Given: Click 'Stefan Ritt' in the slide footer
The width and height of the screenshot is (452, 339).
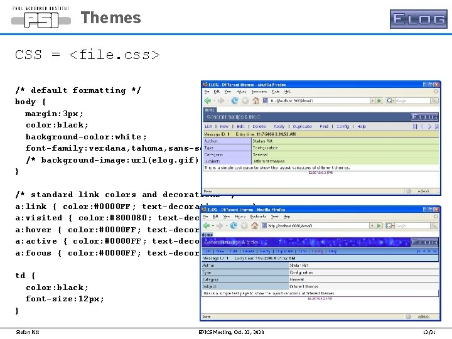Looking at the screenshot, I should tap(28, 332).
